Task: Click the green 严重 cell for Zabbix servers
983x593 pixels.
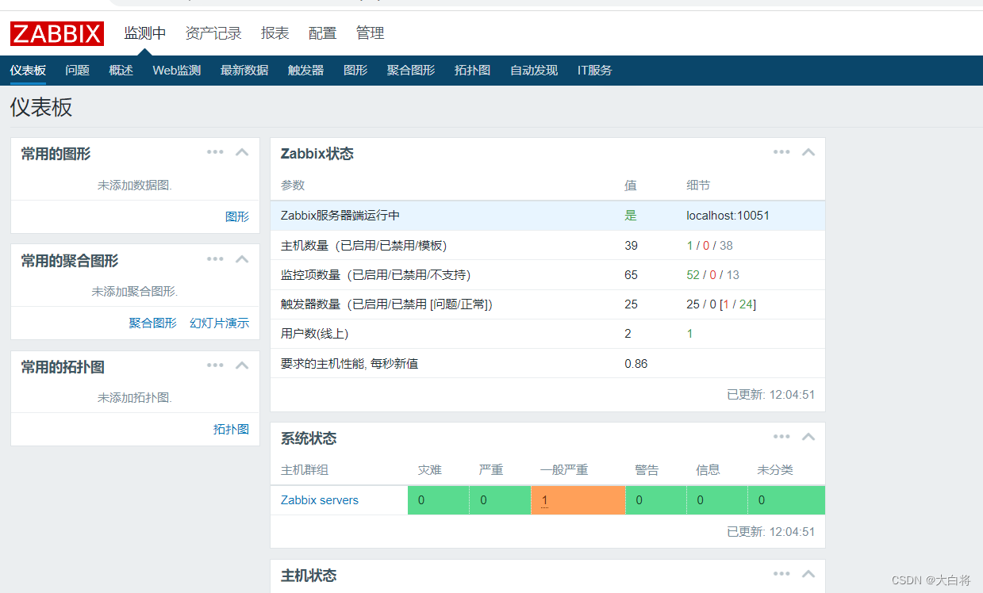Action: point(500,500)
